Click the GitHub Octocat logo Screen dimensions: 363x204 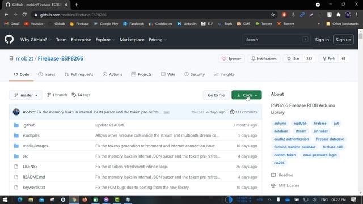point(9,40)
